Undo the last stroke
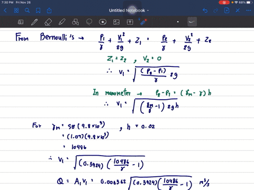The width and height of the screenshot is (254, 190). [x=205, y=11]
